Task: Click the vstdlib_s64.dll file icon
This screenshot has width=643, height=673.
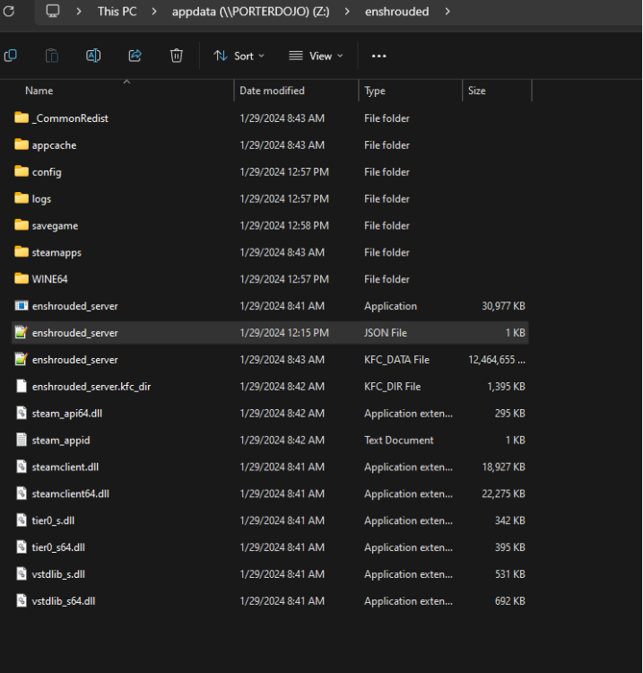Action: 22,600
